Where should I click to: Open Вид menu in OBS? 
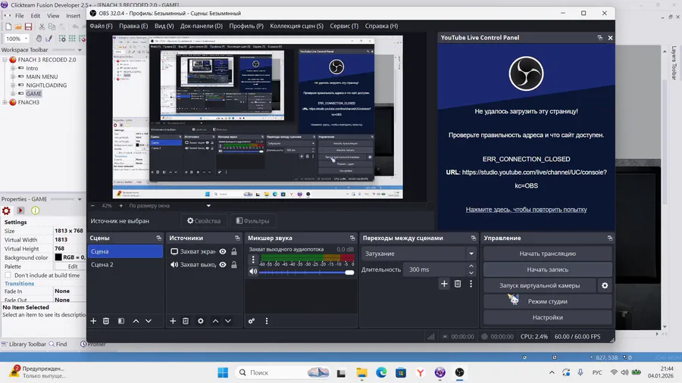(x=164, y=26)
